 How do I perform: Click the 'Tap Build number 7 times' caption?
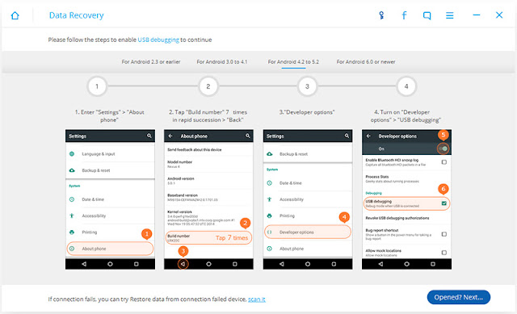pyautogui.click(x=208, y=116)
